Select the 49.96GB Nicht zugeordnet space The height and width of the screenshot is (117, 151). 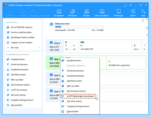(x=126, y=62)
